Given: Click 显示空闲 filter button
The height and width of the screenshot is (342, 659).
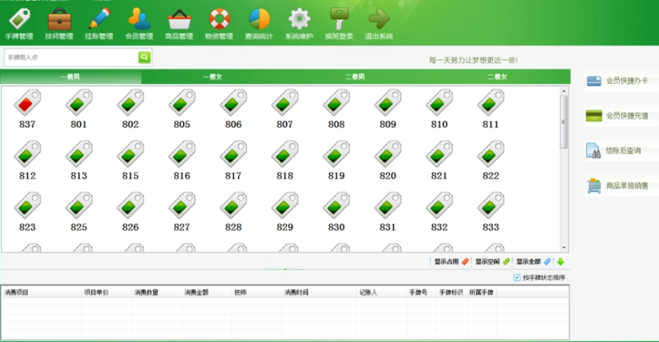Looking at the screenshot, I should tap(492, 261).
